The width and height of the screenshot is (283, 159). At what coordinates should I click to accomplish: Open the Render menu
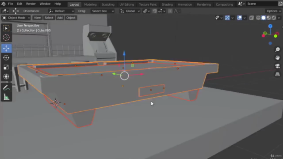click(31, 4)
